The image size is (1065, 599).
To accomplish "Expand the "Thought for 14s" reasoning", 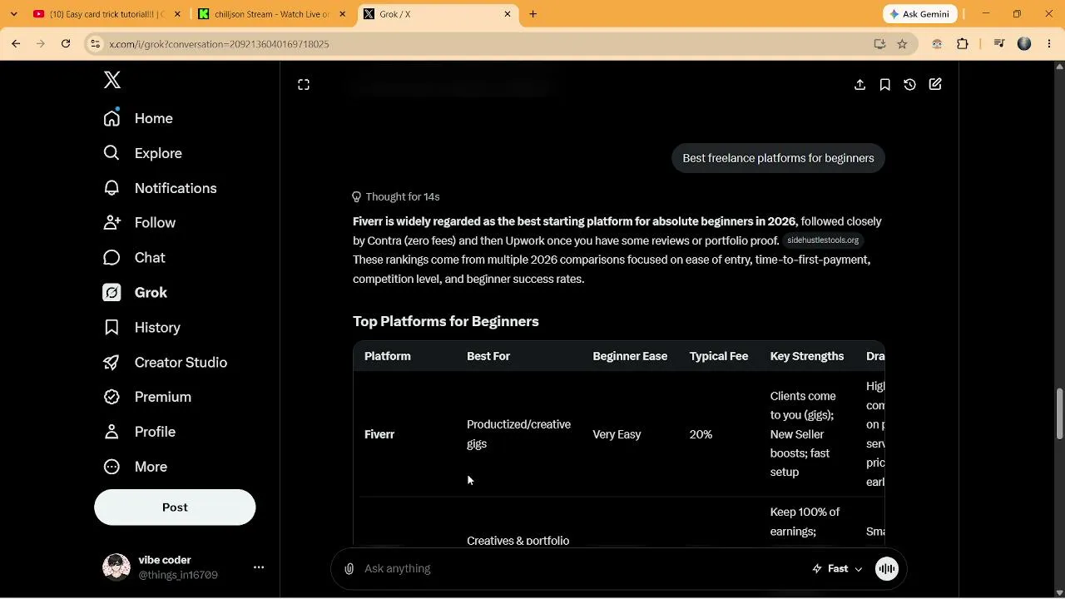I will pos(396,197).
